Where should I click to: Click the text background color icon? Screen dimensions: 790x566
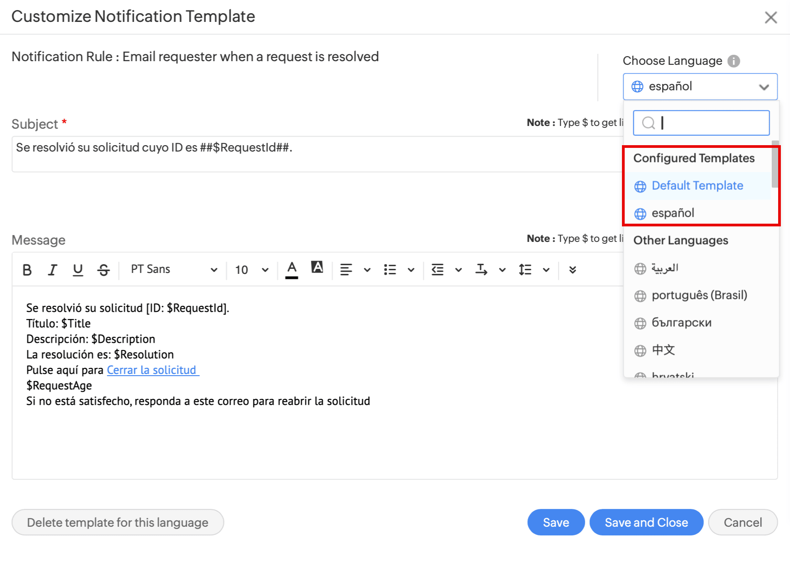click(317, 268)
